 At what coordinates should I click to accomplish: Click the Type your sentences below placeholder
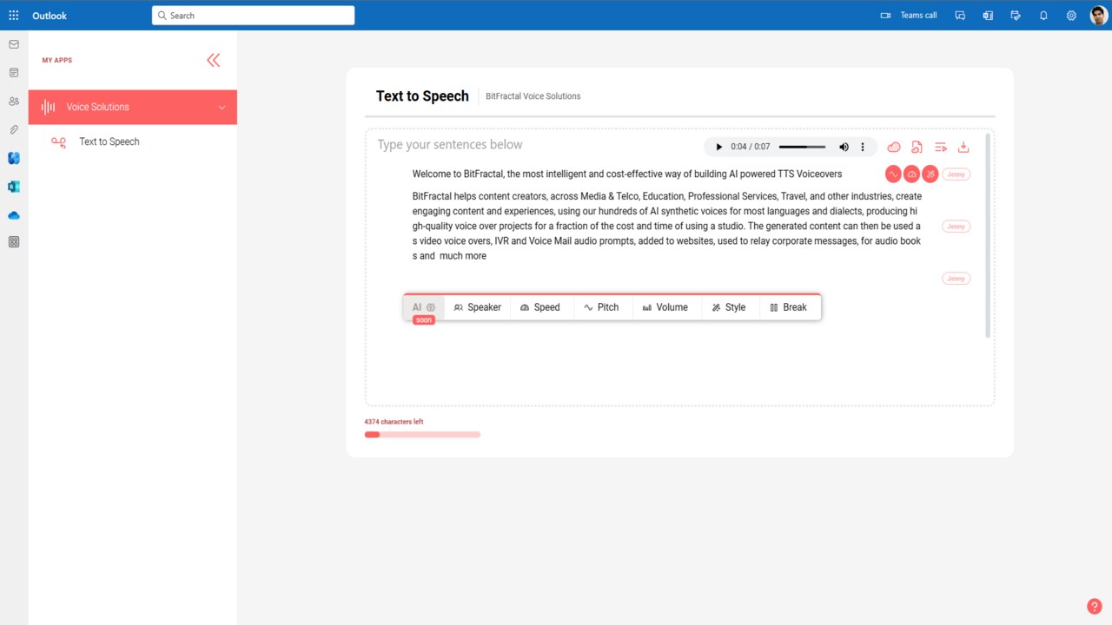pyautogui.click(x=450, y=145)
